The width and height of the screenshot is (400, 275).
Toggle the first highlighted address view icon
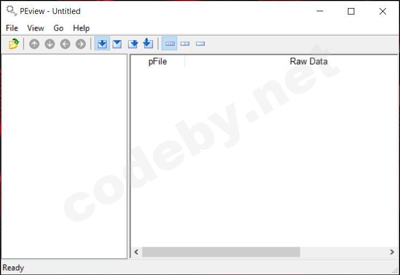102,44
